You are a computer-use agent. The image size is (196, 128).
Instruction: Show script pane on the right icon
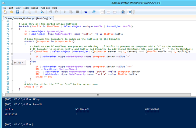pos(108,12)
